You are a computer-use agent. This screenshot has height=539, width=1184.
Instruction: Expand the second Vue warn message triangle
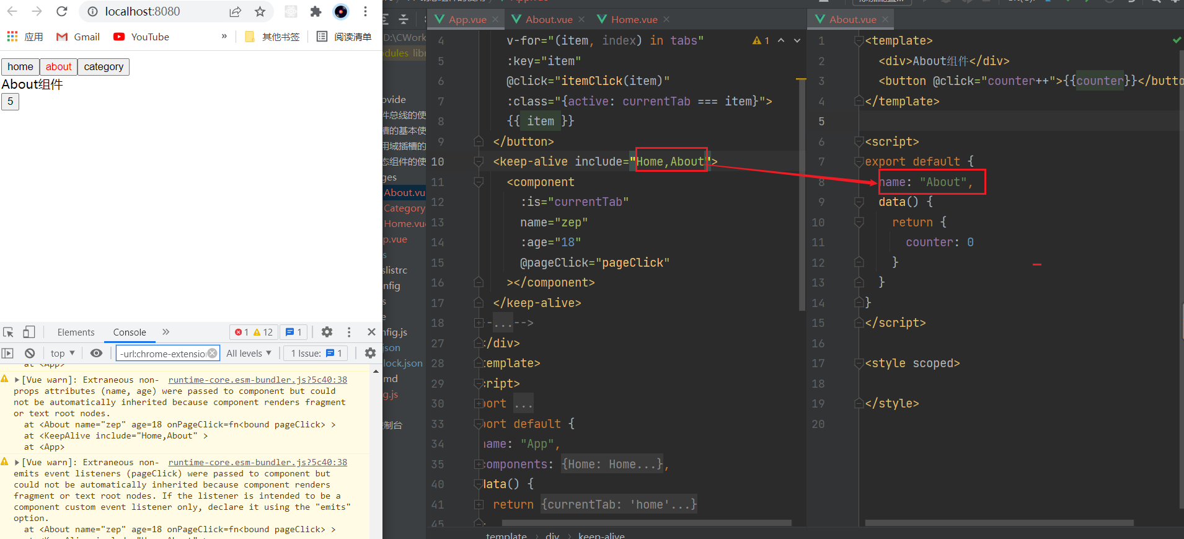click(17, 462)
